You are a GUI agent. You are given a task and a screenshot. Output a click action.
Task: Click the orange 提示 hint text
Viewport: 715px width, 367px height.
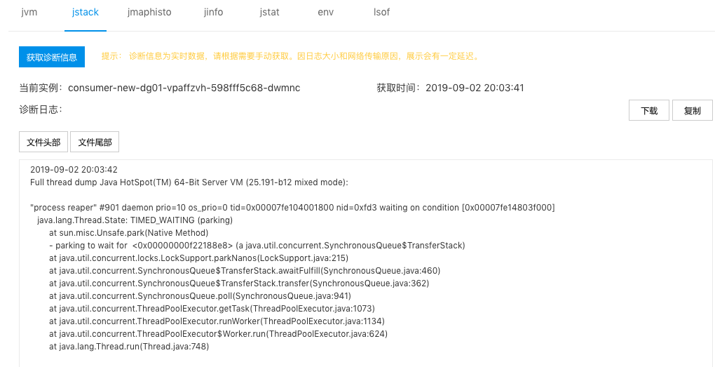(290, 56)
